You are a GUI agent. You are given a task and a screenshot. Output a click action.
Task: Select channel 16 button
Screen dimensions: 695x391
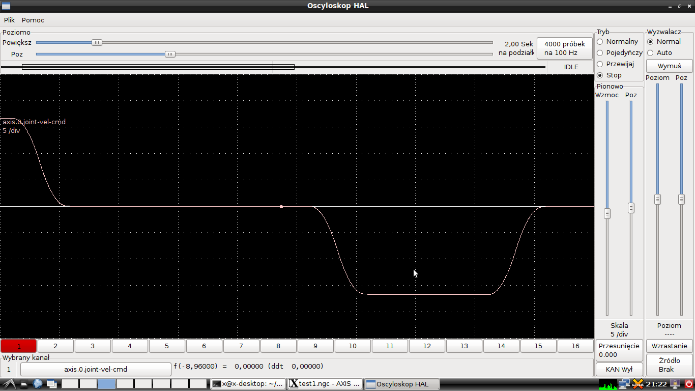coord(575,346)
